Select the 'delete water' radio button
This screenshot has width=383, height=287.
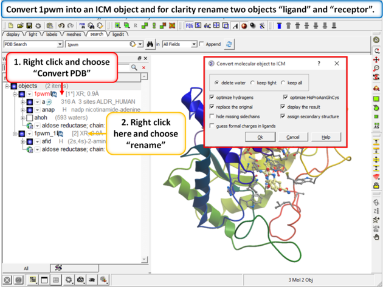pyautogui.click(x=217, y=83)
